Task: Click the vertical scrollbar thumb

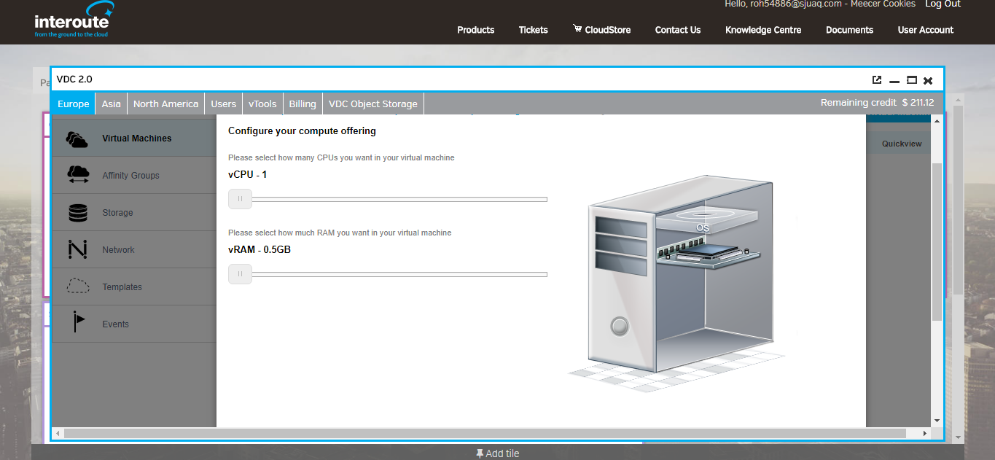Action: coord(937,241)
